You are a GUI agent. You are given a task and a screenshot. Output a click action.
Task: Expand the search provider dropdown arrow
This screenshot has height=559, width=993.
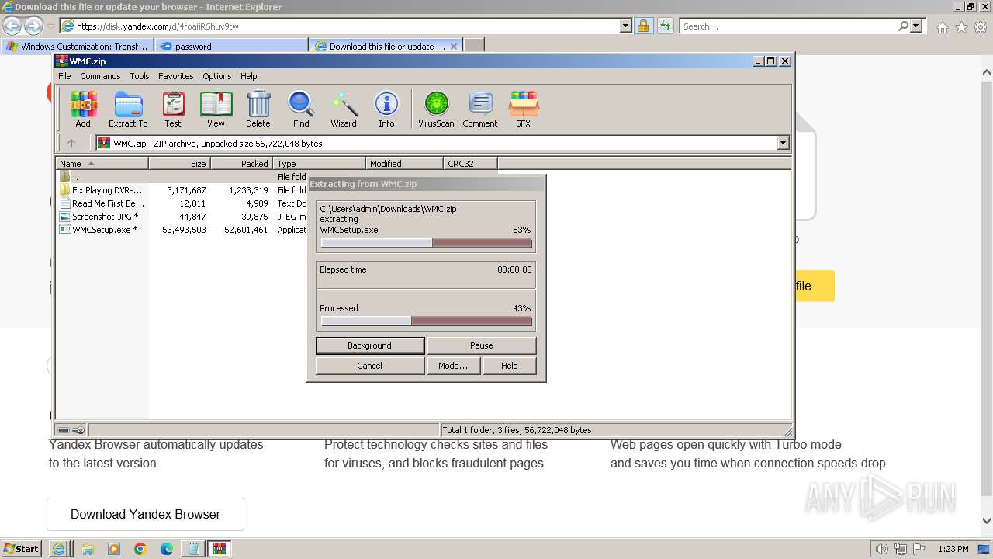(916, 26)
